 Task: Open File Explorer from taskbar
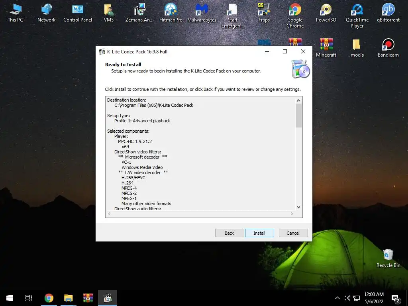(x=68, y=298)
